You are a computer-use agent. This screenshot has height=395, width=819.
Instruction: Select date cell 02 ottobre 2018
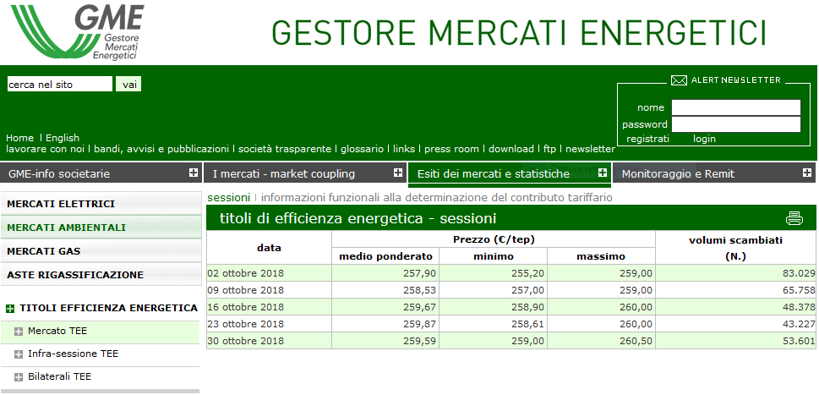coord(269,272)
